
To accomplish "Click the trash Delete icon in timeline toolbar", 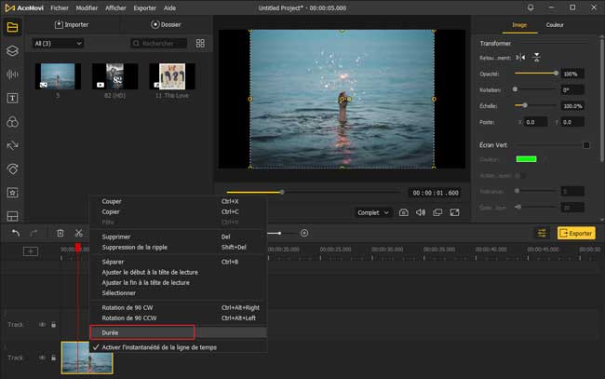I will [60, 233].
